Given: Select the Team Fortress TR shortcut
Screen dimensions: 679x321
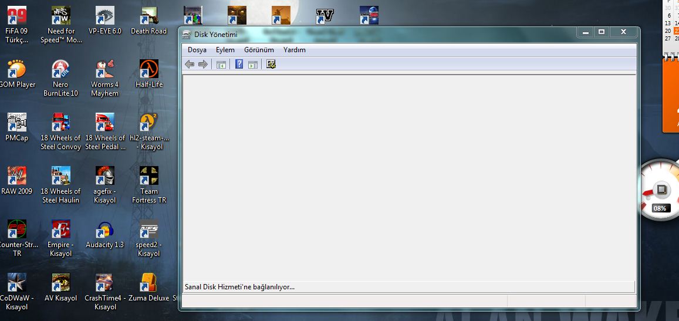Looking at the screenshot, I should point(149,176).
